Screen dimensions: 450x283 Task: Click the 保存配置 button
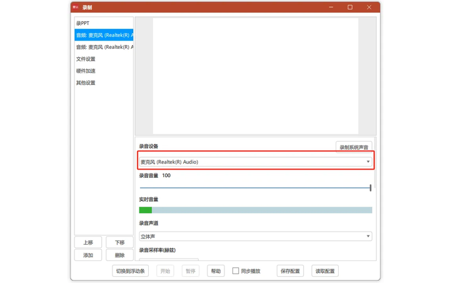point(290,271)
